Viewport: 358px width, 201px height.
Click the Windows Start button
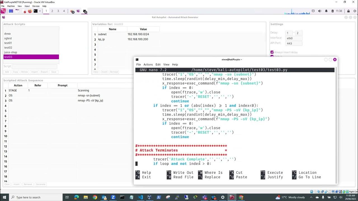(x=4, y=197)
